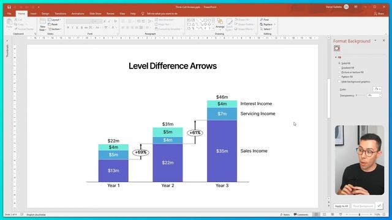Open Format Background pane options arrow

[375, 41]
